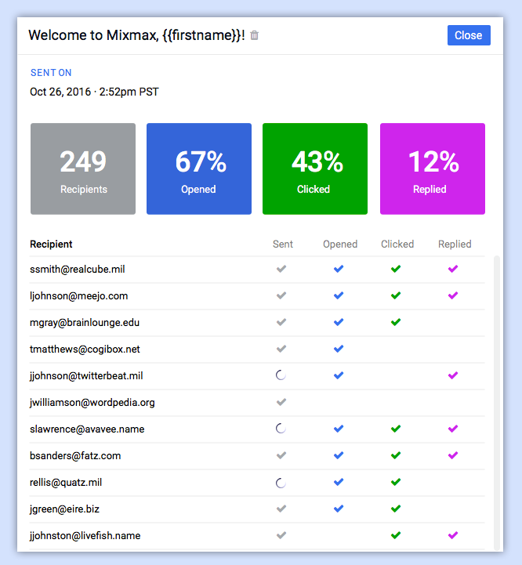Click the Sent column header
Image resolution: width=522 pixels, height=565 pixels.
(283, 244)
